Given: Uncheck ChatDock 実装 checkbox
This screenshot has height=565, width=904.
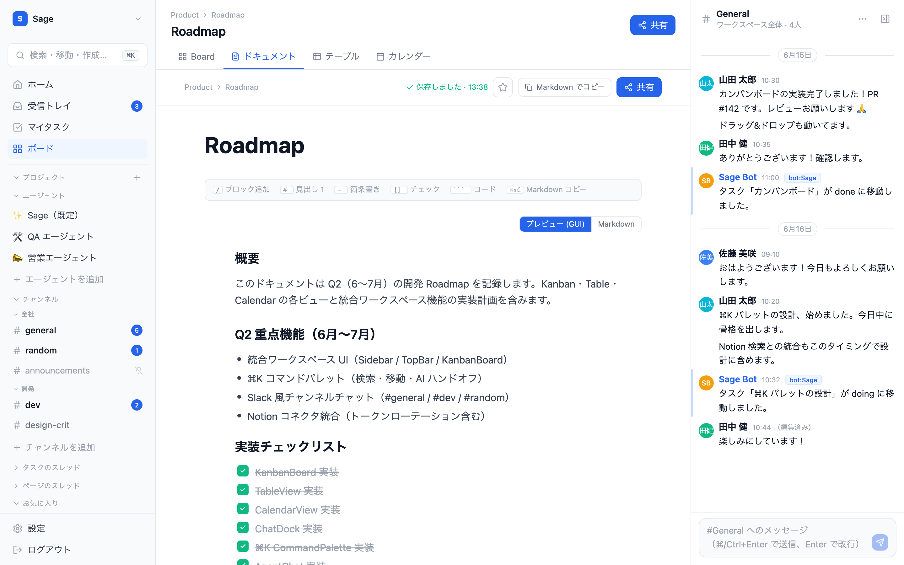Looking at the screenshot, I should click(243, 528).
